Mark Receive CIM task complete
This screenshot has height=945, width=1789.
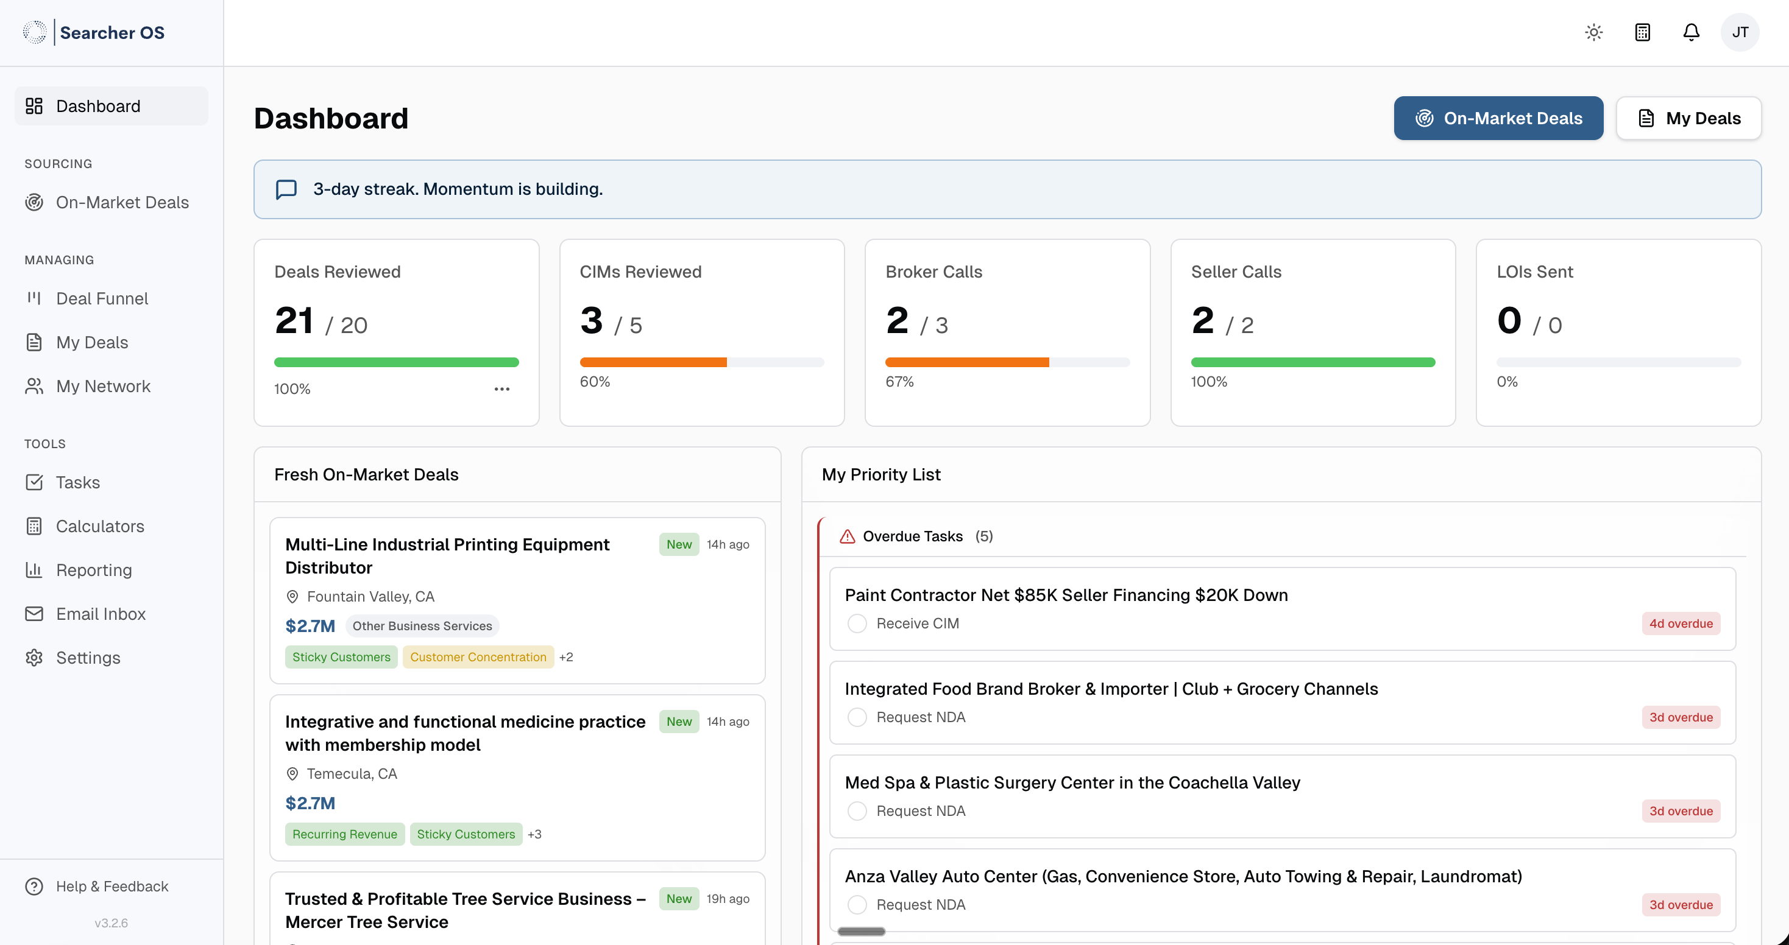click(857, 624)
